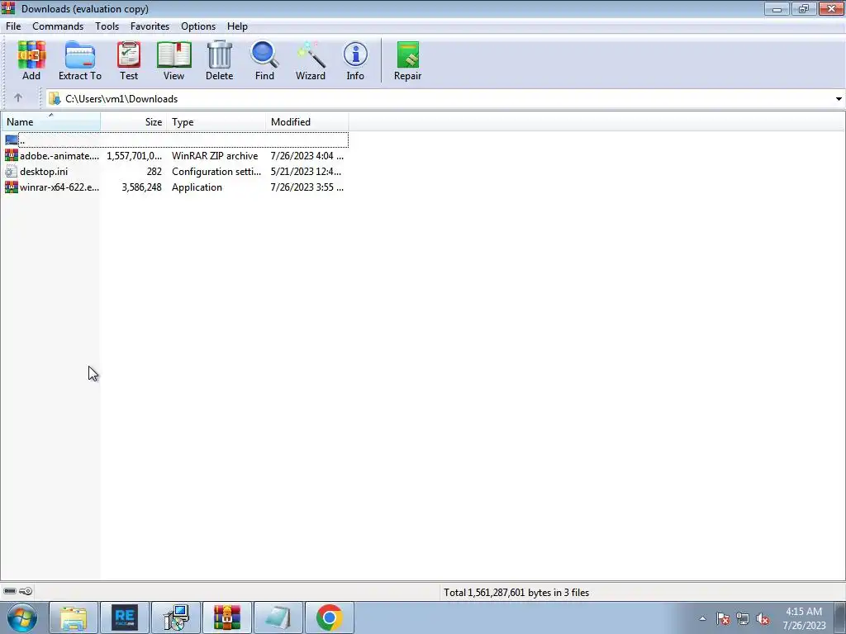Image resolution: width=846 pixels, height=634 pixels.
Task: Sort by the Size column header
Action: point(133,122)
